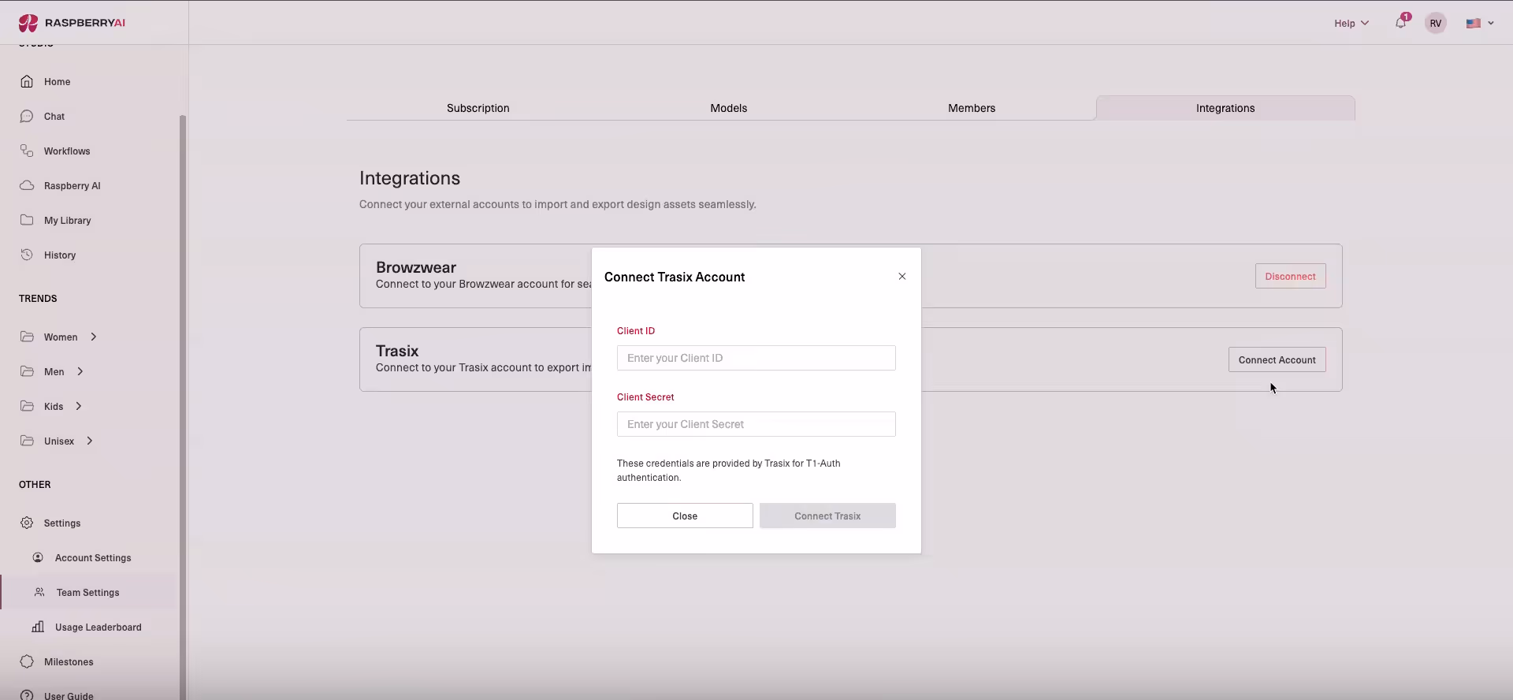Click the Client Secret field label

[645, 397]
